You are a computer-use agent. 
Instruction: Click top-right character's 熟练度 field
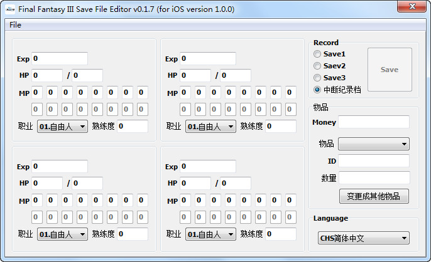click(280, 127)
